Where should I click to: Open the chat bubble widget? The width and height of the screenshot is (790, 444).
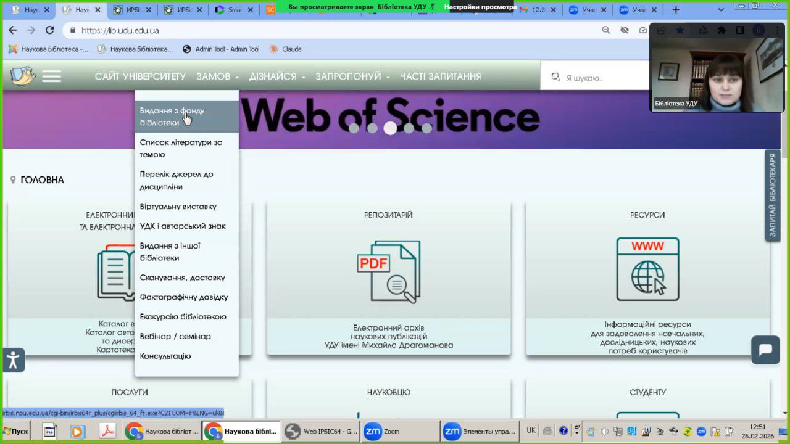click(765, 350)
